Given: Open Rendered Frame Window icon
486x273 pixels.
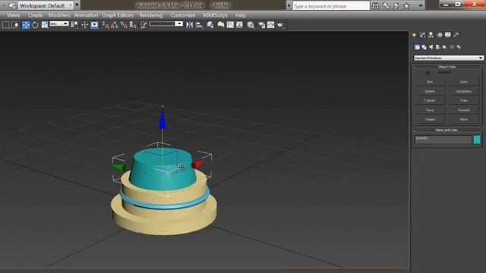Looking at the screenshot, I should [270, 25].
